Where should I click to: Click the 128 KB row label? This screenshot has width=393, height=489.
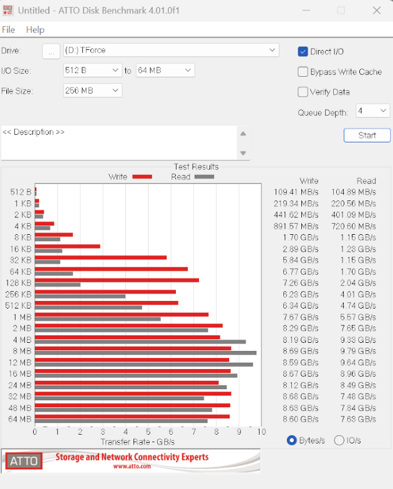(x=19, y=283)
